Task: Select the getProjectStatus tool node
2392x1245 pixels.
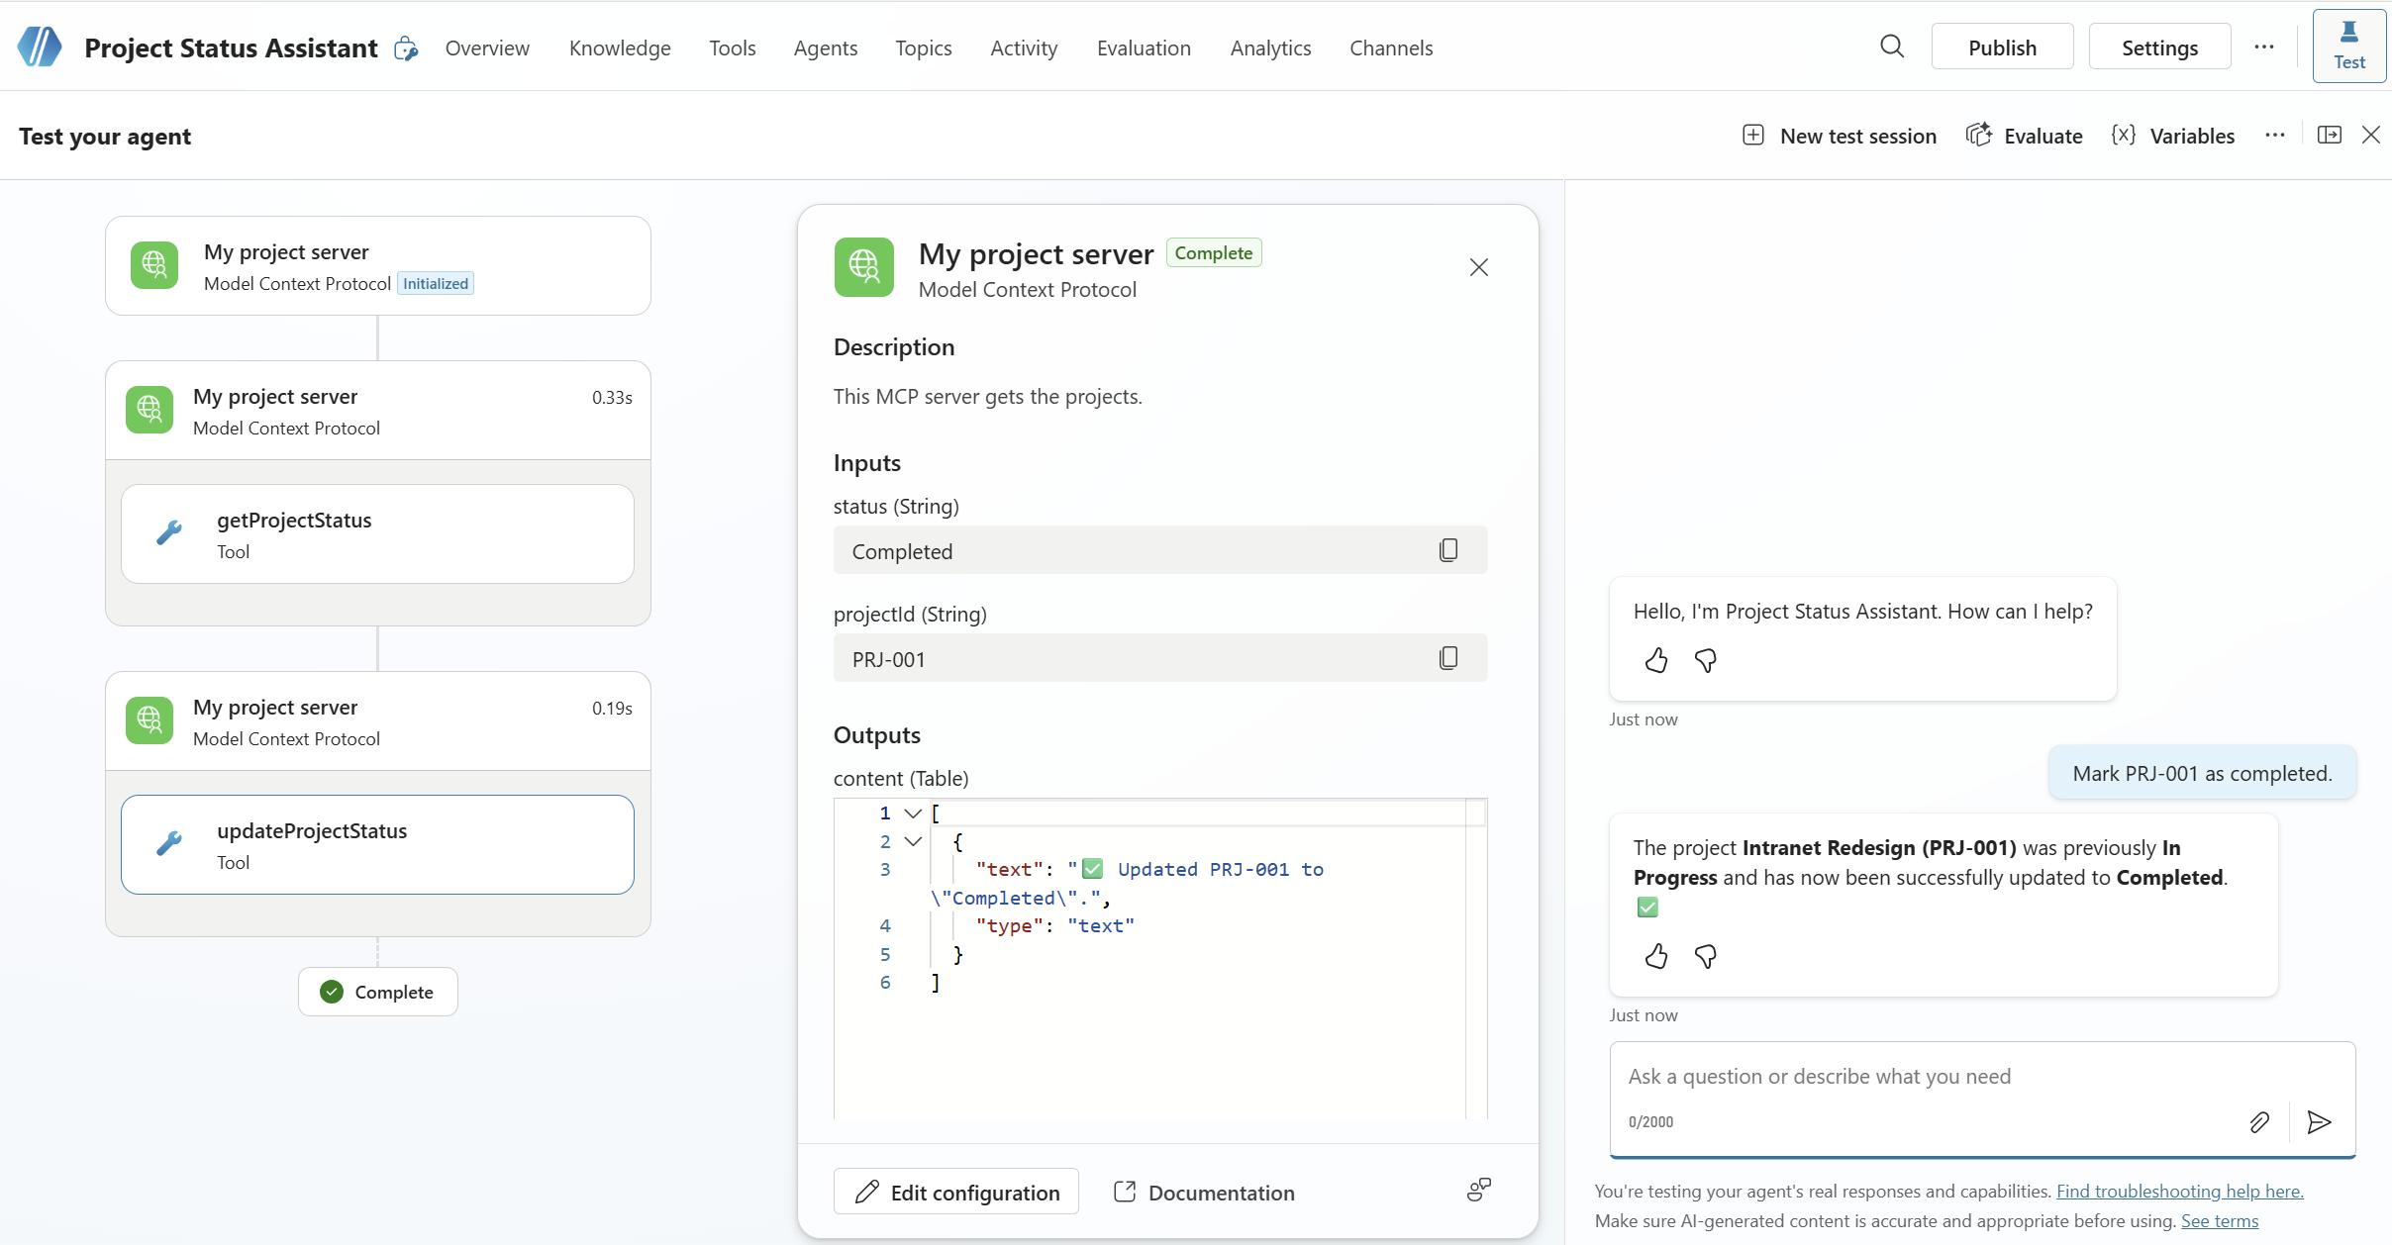Action: (x=377, y=534)
